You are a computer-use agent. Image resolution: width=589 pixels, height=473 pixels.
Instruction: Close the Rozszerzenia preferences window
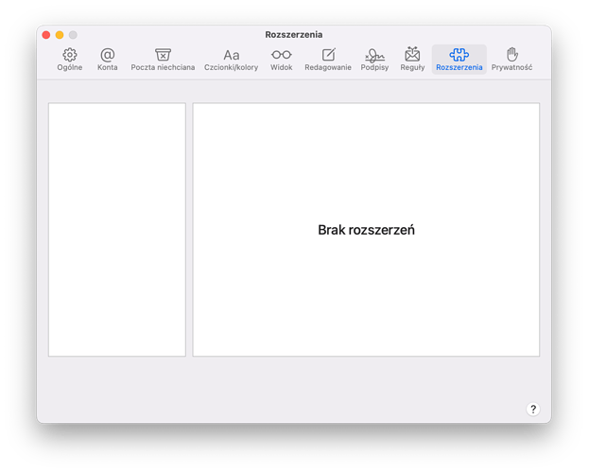[x=46, y=35]
